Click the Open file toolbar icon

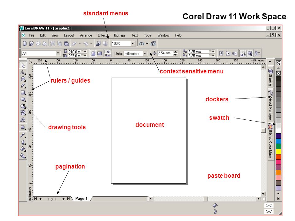point(31,44)
